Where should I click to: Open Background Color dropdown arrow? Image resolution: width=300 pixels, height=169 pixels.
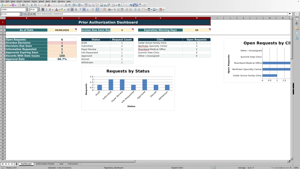pos(64,10)
